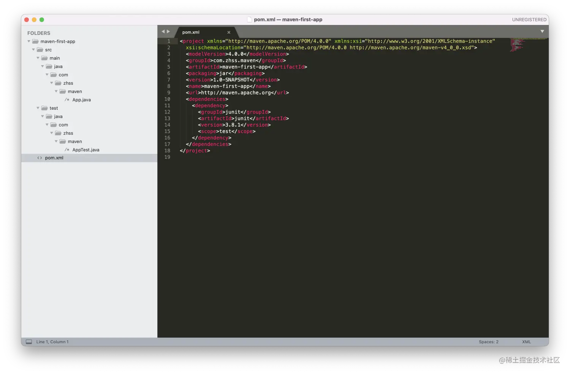Zoom window with green button
This screenshot has width=570, height=374.
[42, 20]
